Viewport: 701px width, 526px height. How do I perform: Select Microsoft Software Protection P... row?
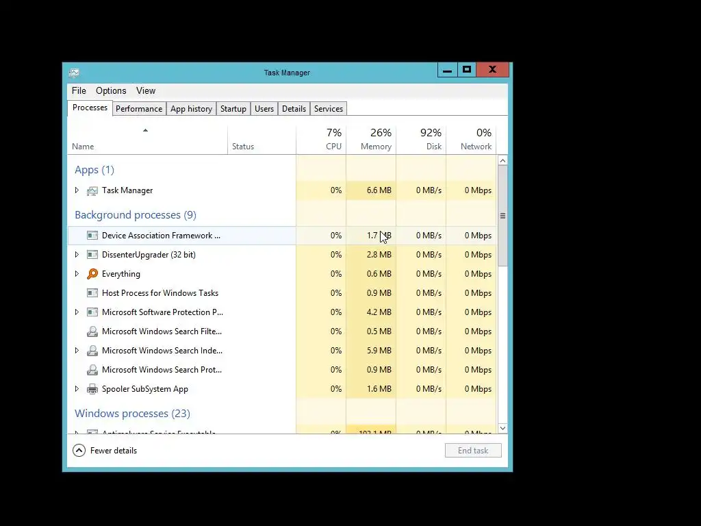[281, 312]
